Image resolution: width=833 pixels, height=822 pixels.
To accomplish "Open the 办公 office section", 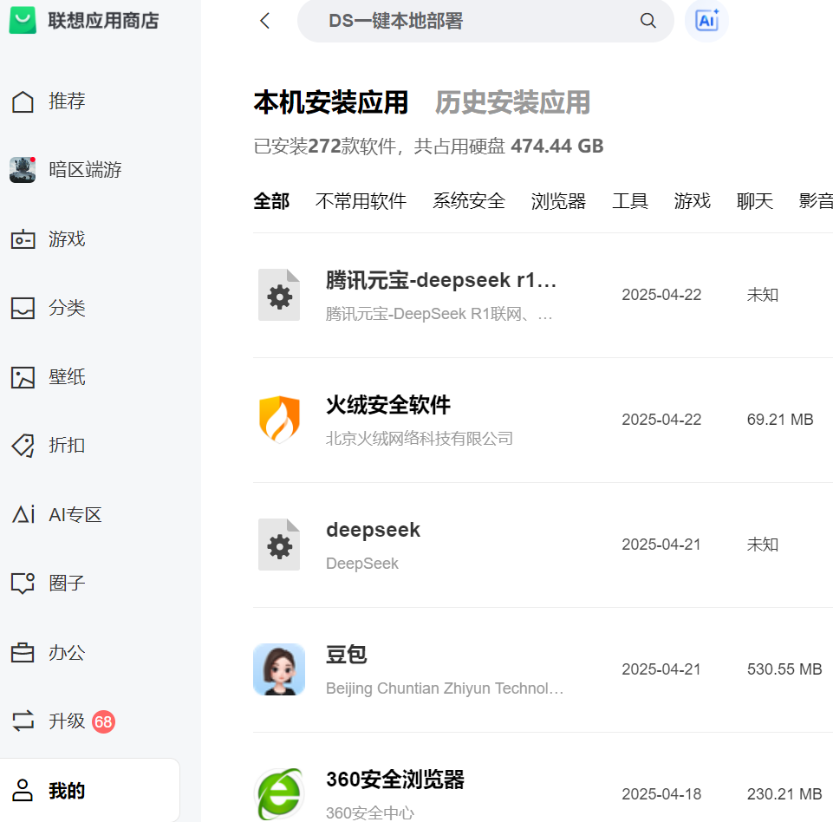I will pos(65,652).
